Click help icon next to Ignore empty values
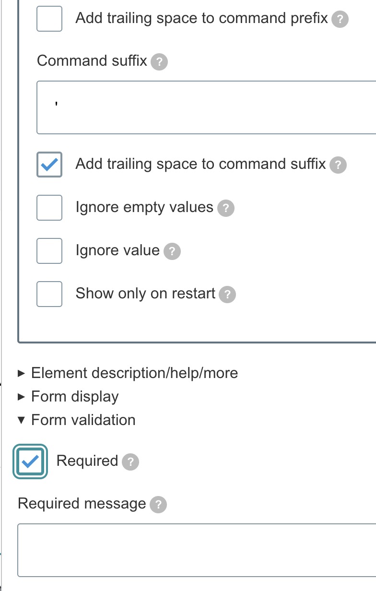Image resolution: width=376 pixels, height=591 pixels. pyautogui.click(x=226, y=208)
